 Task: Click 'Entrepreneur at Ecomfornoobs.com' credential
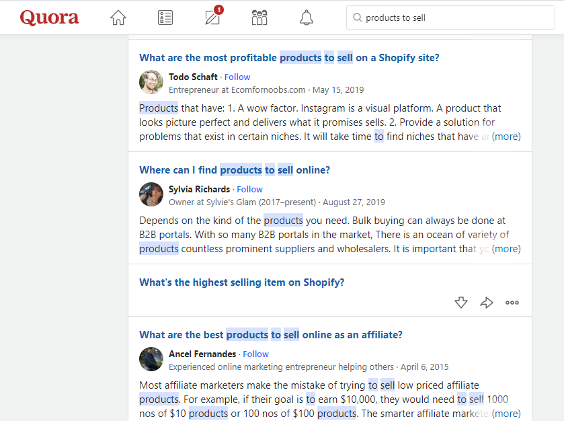coord(237,90)
